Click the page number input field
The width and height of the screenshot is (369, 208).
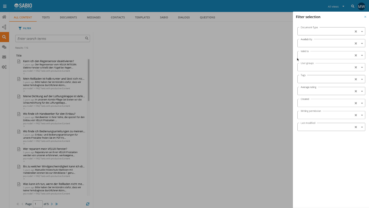(x=38, y=204)
